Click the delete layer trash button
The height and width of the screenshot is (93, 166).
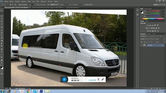click(163, 88)
